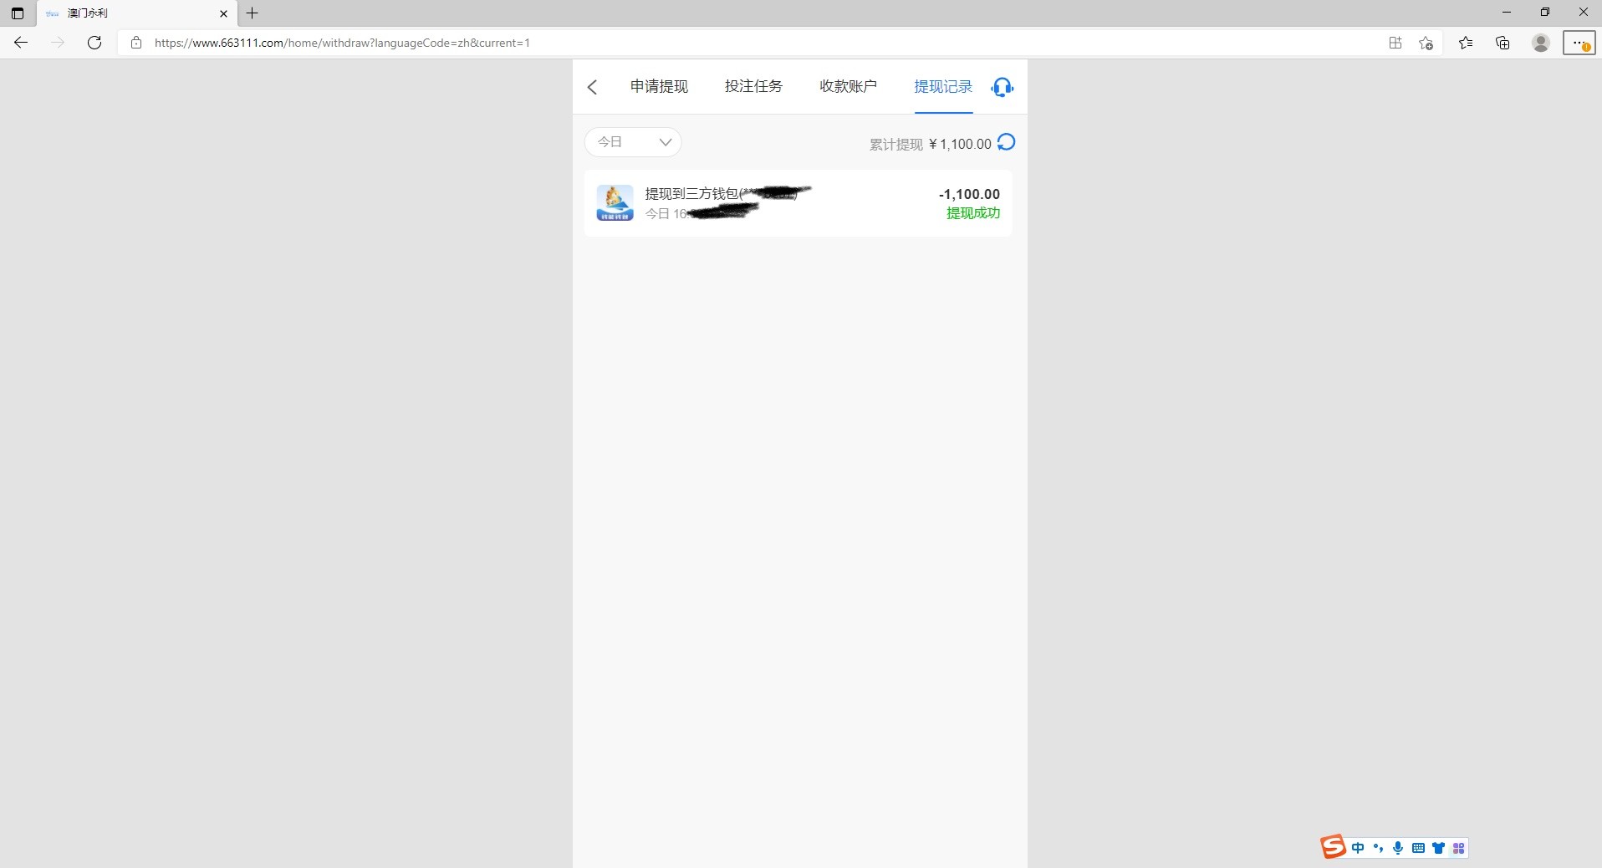Click the customer service headset icon
The width and height of the screenshot is (1602, 868).
[x=1002, y=87]
